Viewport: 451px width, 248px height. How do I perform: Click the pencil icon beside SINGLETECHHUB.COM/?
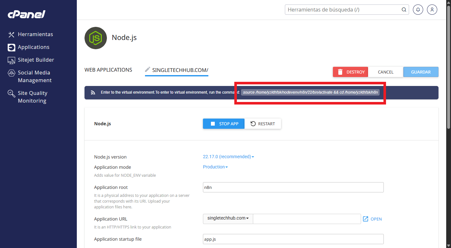148,69
